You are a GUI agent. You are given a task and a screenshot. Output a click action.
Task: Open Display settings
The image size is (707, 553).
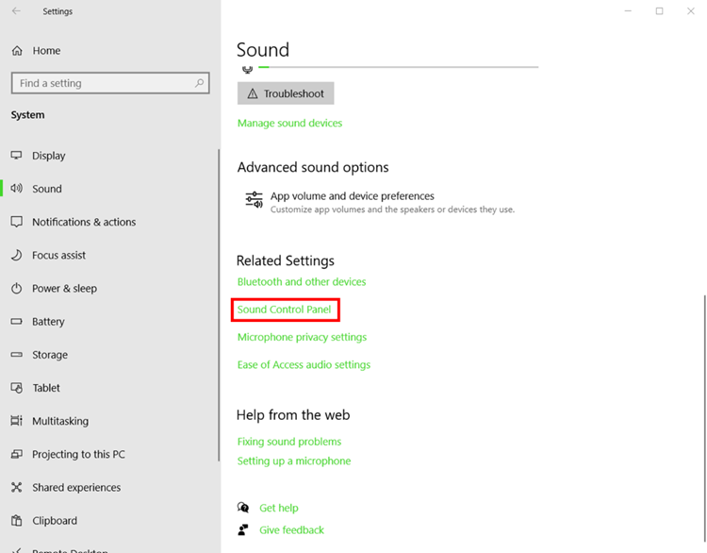coord(49,156)
